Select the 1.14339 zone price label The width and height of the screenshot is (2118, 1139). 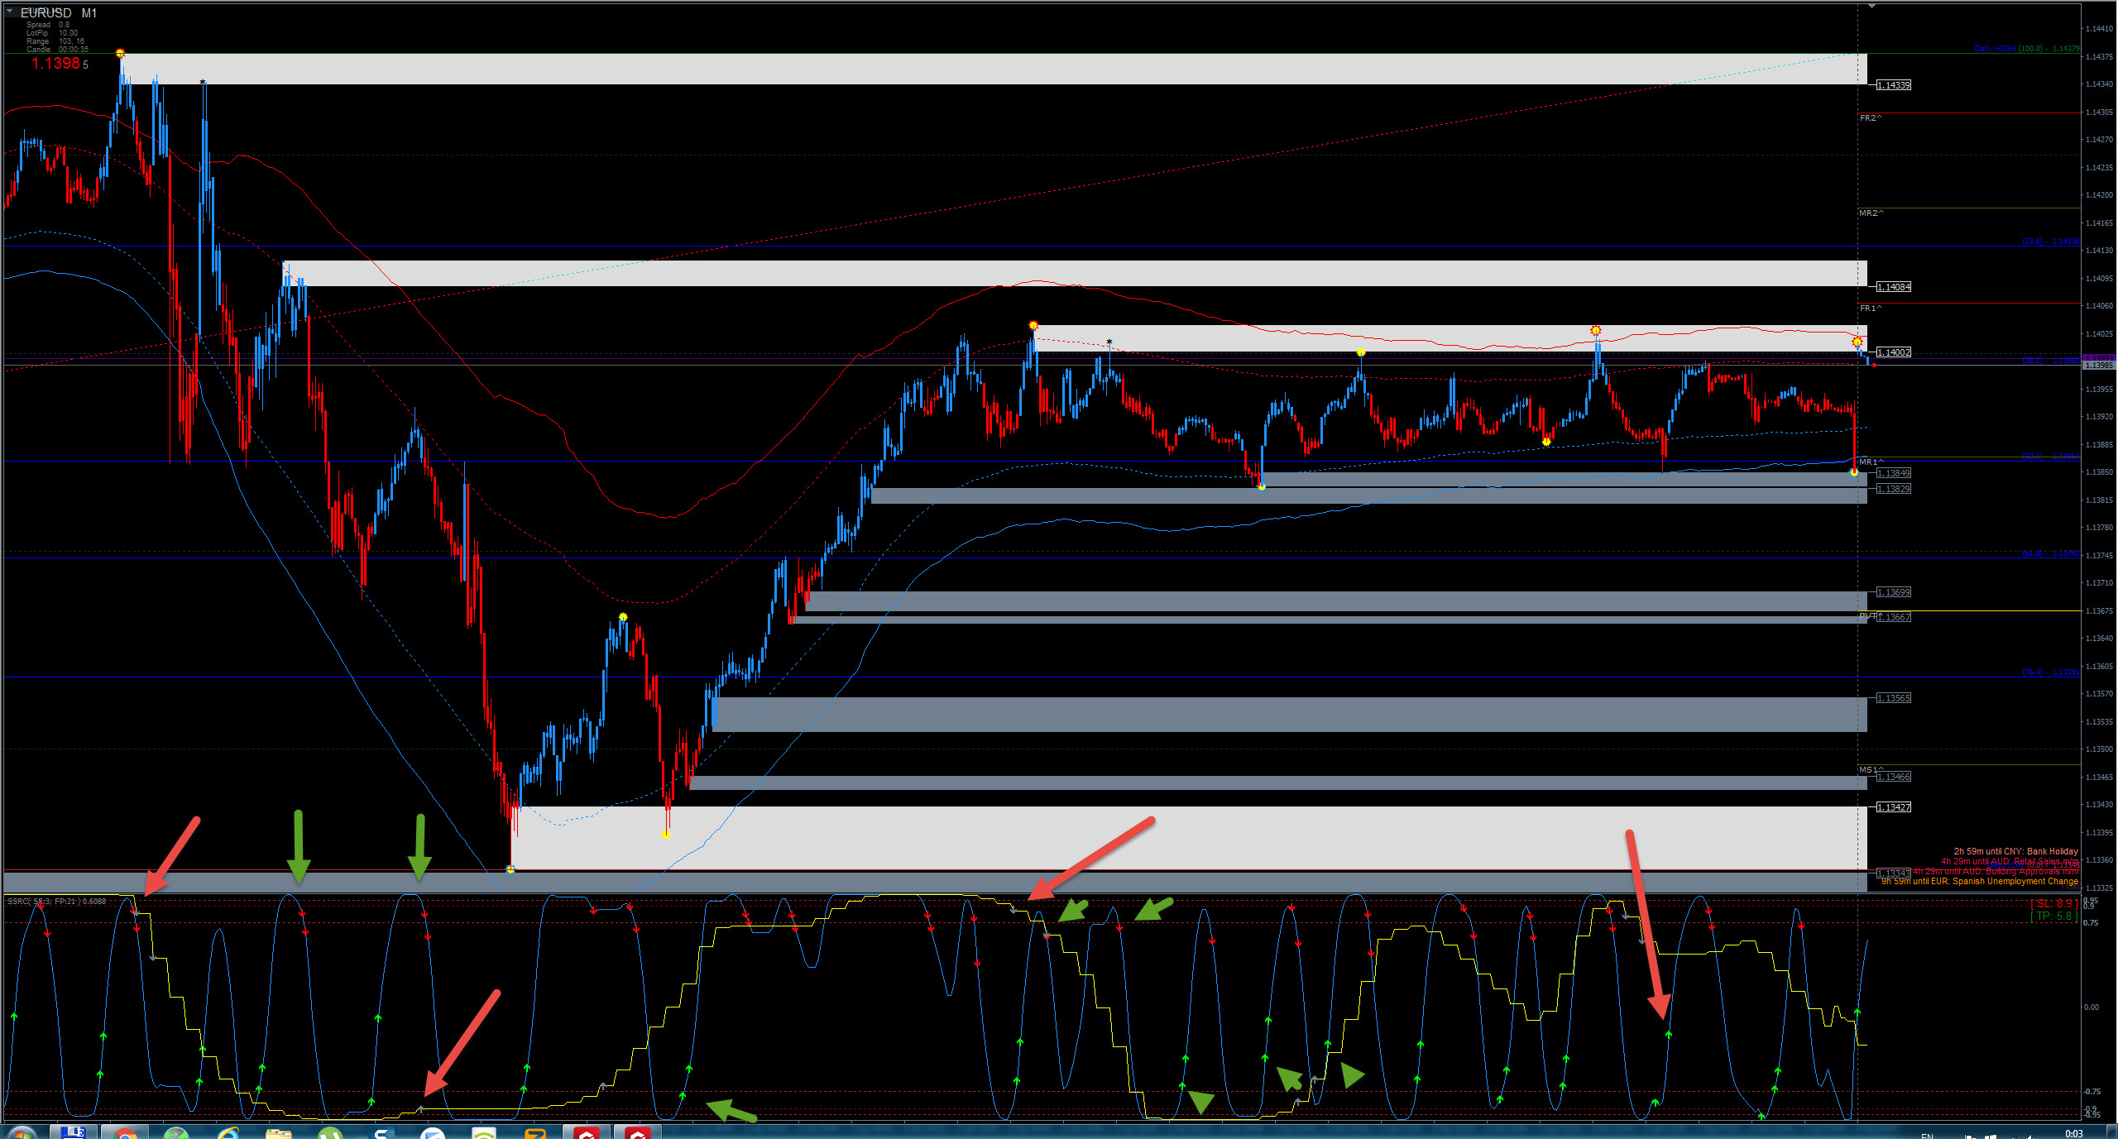pos(1893,85)
